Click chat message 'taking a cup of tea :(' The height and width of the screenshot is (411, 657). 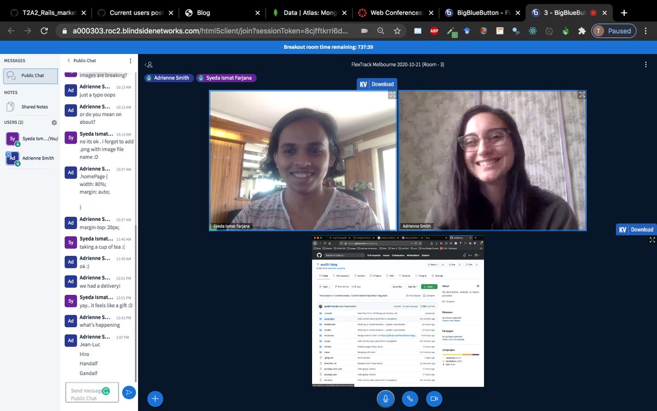click(102, 247)
